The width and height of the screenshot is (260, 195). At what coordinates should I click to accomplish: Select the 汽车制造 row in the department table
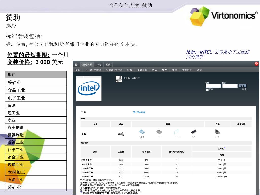(x=36, y=127)
